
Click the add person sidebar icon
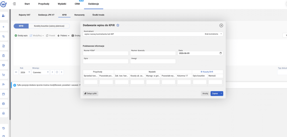[3, 85]
